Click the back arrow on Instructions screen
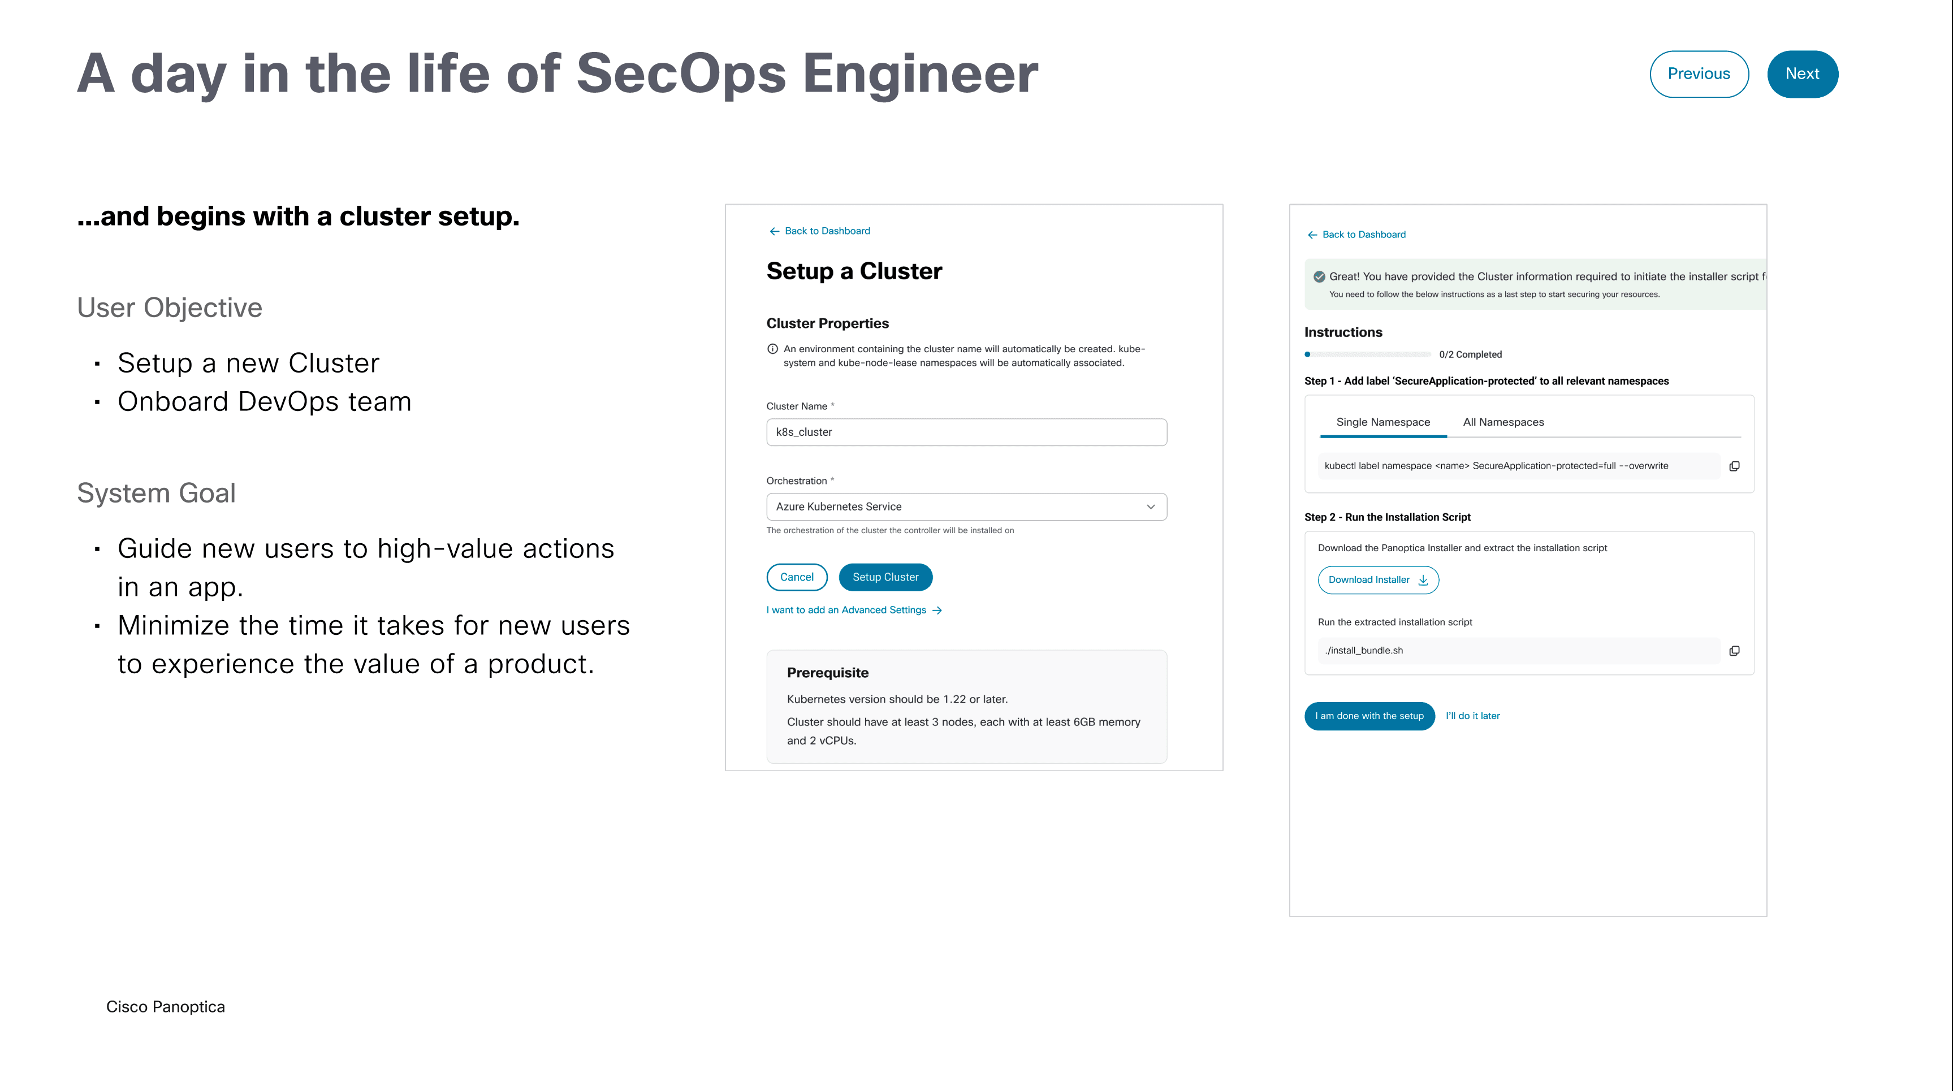 pos(1312,234)
